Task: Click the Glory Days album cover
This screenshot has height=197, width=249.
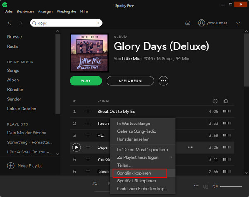Action: [89, 53]
